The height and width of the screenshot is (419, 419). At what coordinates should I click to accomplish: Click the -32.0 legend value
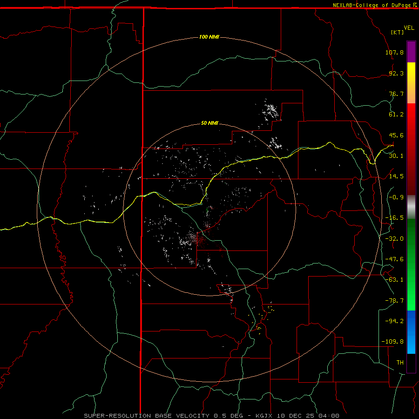point(394,239)
